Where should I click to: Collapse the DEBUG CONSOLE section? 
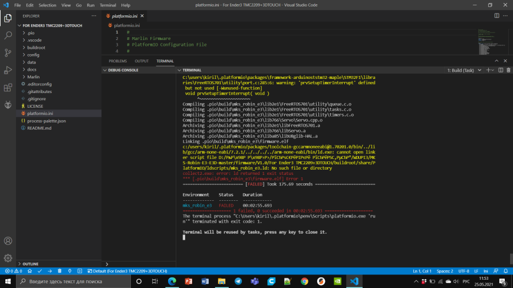[121, 70]
